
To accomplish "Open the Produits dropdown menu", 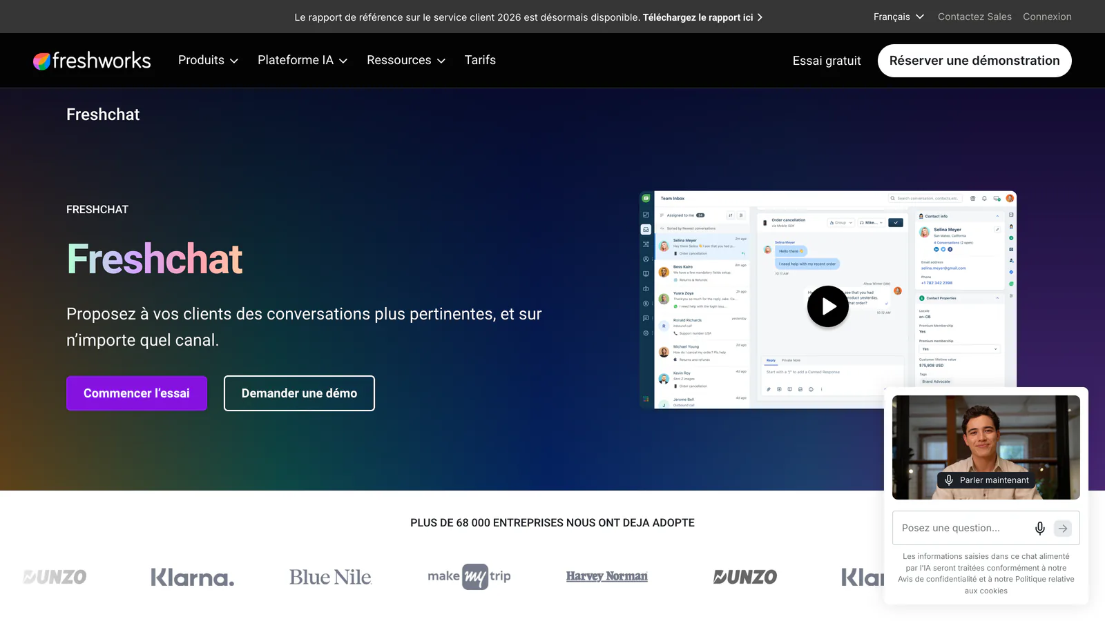I will (x=208, y=60).
